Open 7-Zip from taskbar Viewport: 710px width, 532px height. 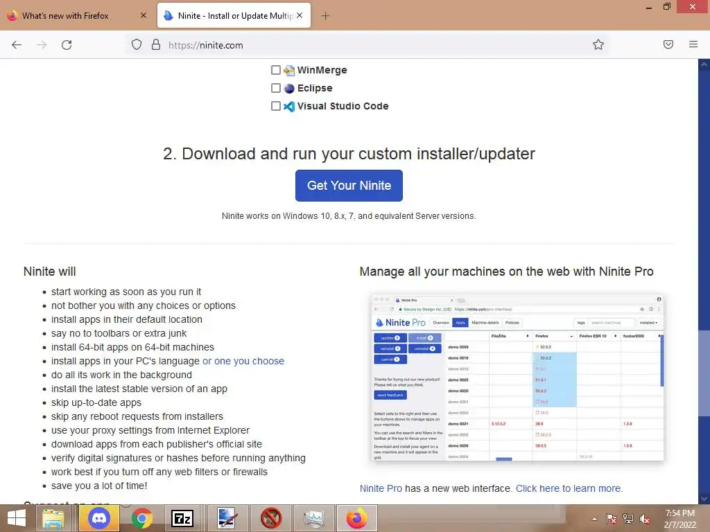click(182, 518)
